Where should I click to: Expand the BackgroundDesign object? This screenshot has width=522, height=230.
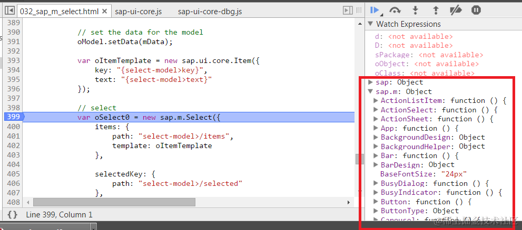click(x=376, y=137)
